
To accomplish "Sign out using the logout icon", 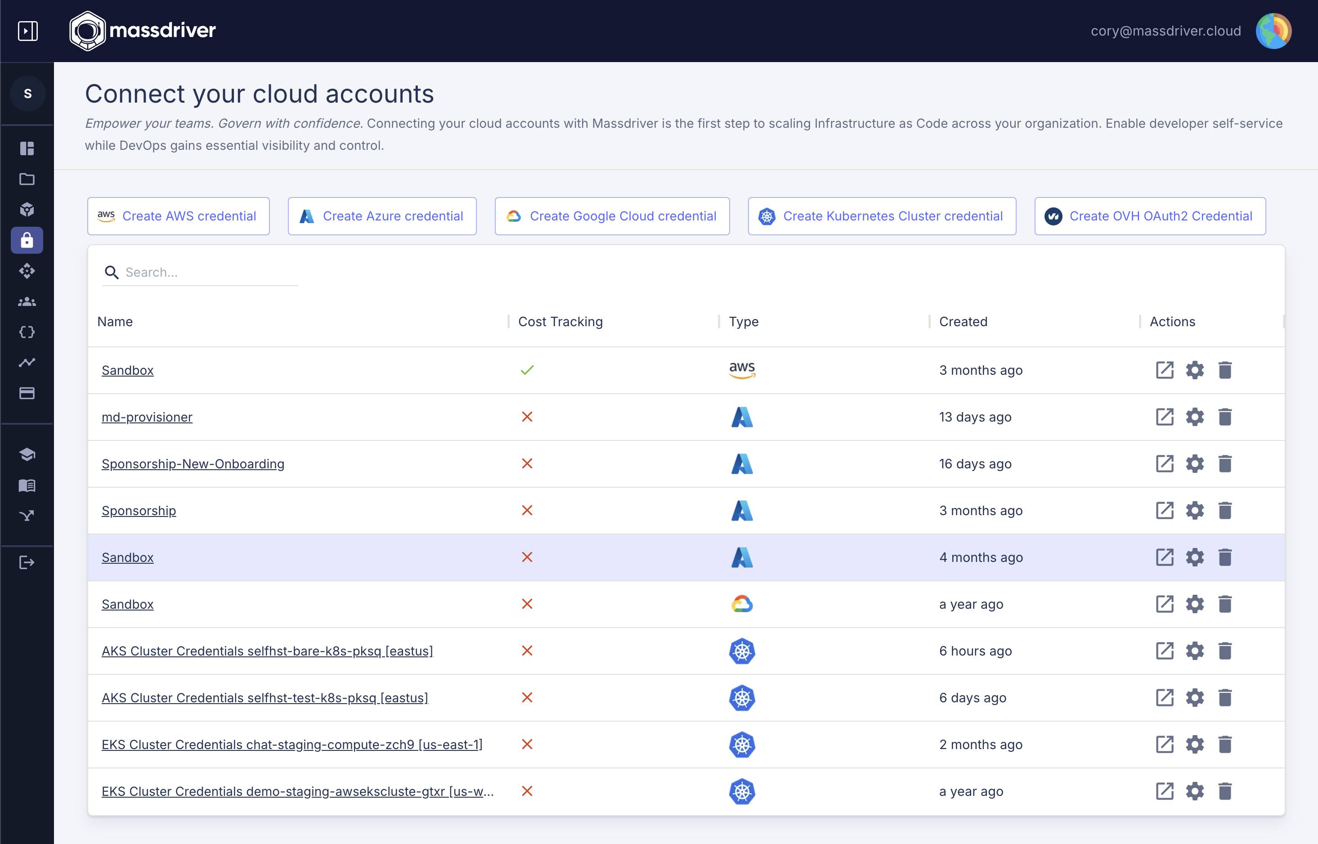I will coord(27,562).
